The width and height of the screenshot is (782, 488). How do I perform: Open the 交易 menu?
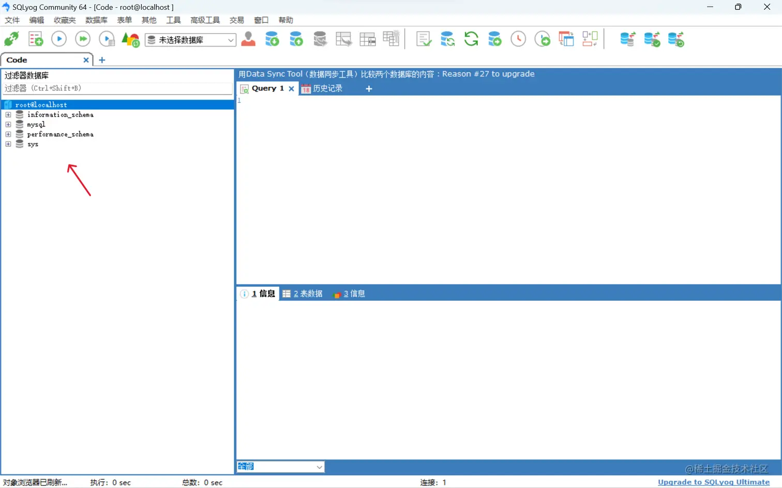[237, 20]
